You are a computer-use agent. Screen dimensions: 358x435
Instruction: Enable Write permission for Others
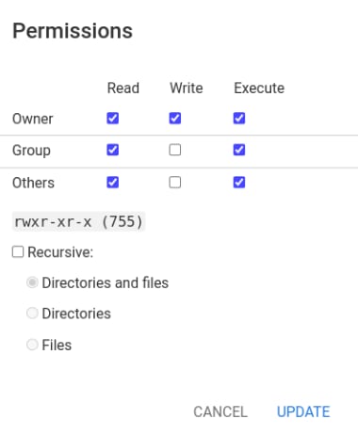click(175, 183)
